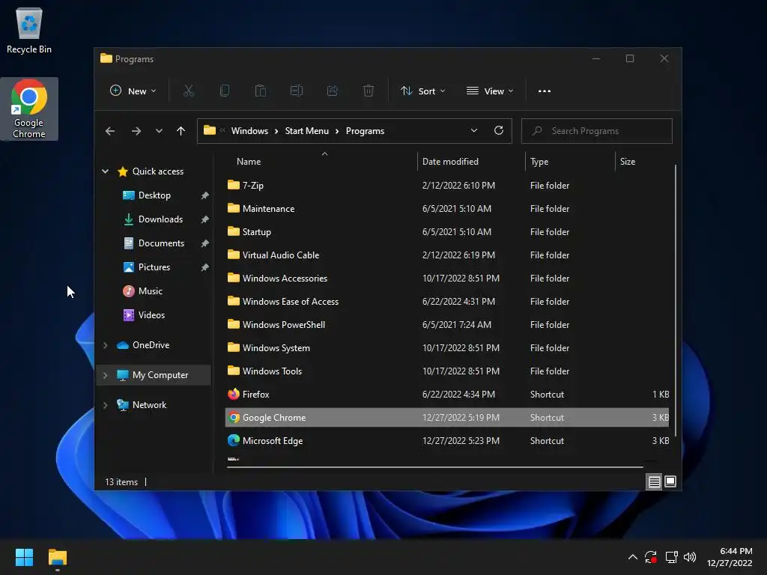
Task: Click the Delete trash icon
Action: coord(369,91)
